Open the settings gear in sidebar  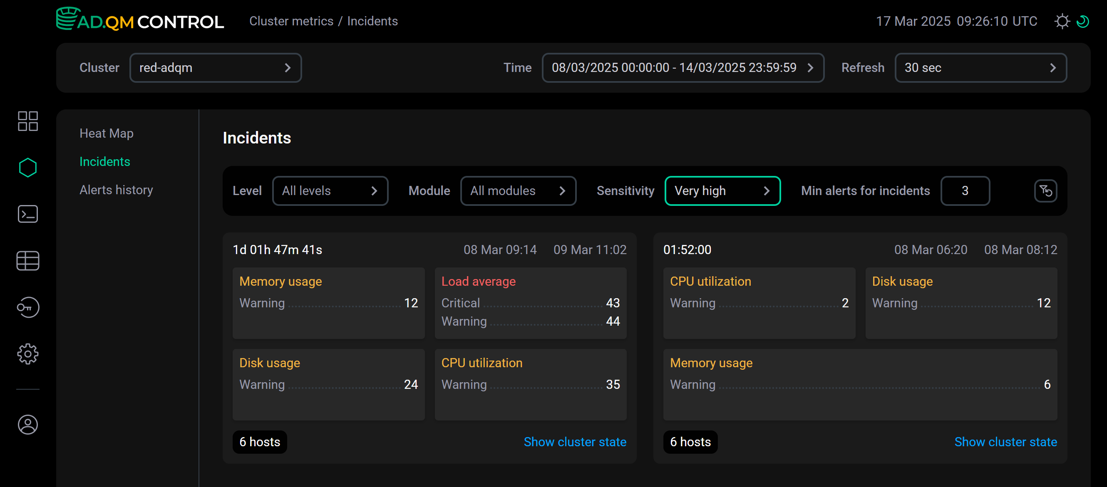[27, 354]
